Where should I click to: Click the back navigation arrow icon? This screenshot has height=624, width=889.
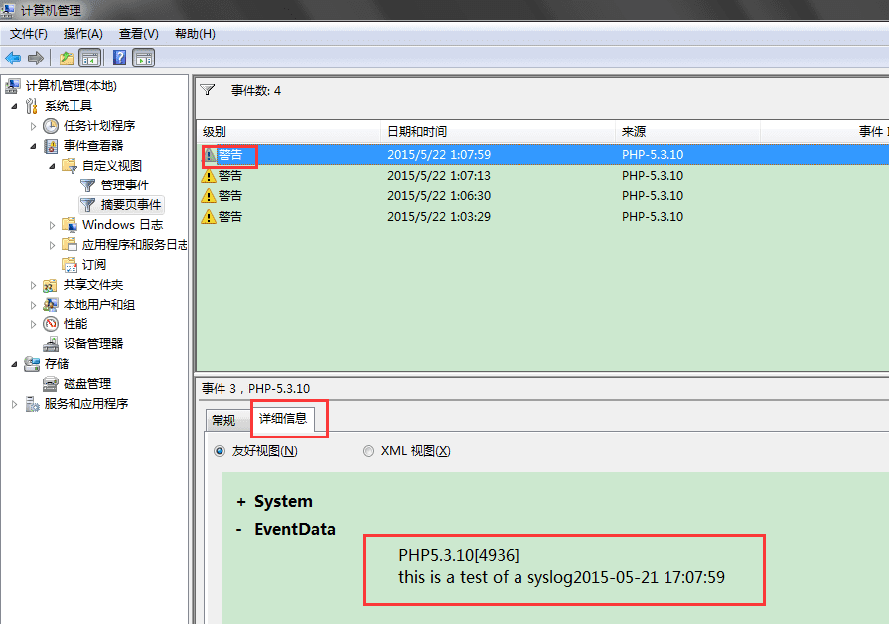[12, 58]
